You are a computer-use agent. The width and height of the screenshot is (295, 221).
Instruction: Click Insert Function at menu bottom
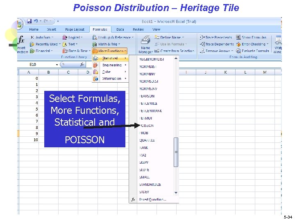point(152,200)
